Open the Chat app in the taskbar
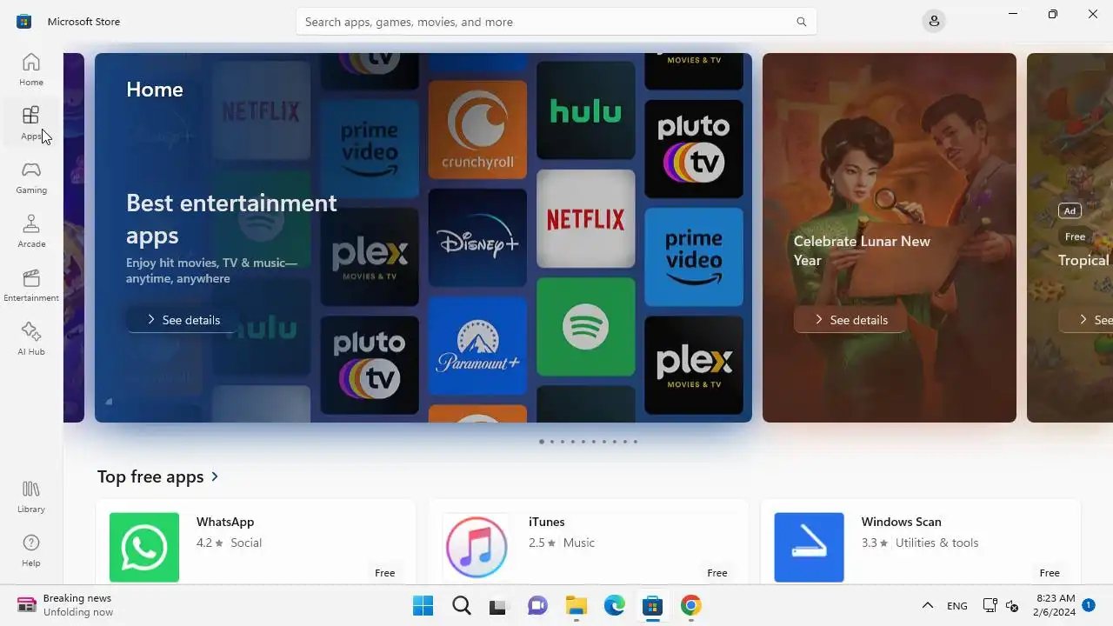The width and height of the screenshot is (1113, 626). 537,605
